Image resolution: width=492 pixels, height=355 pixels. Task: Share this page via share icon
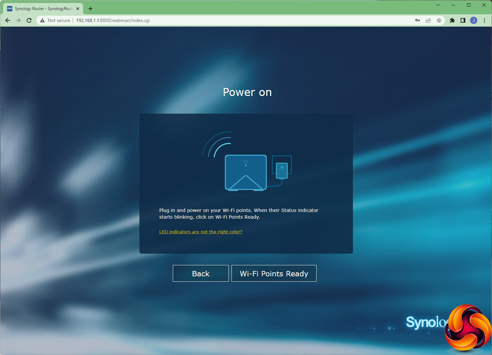point(428,20)
